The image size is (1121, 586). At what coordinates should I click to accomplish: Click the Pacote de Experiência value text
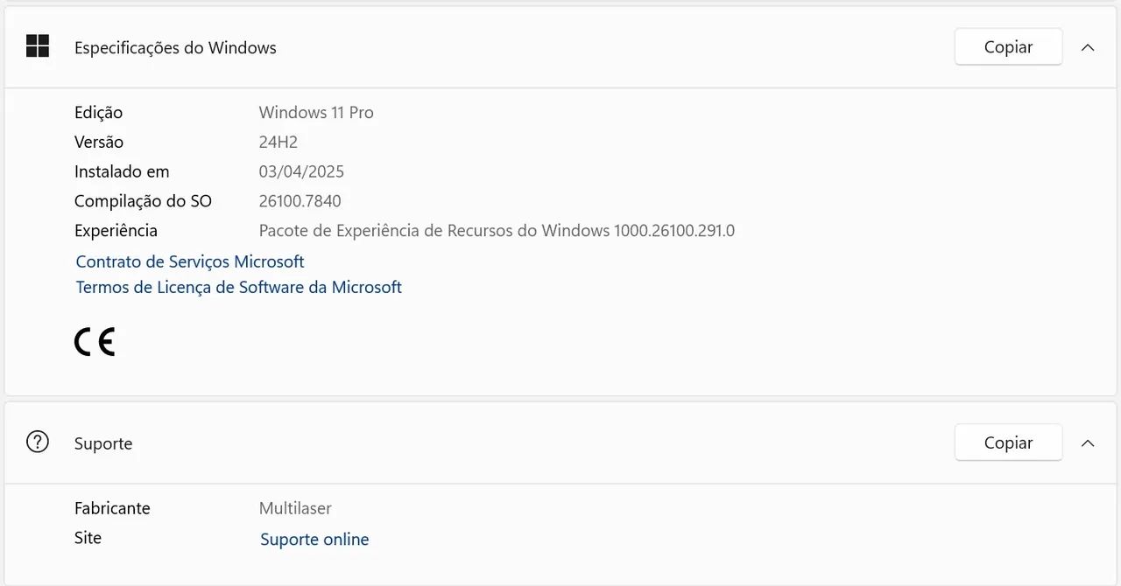497,231
